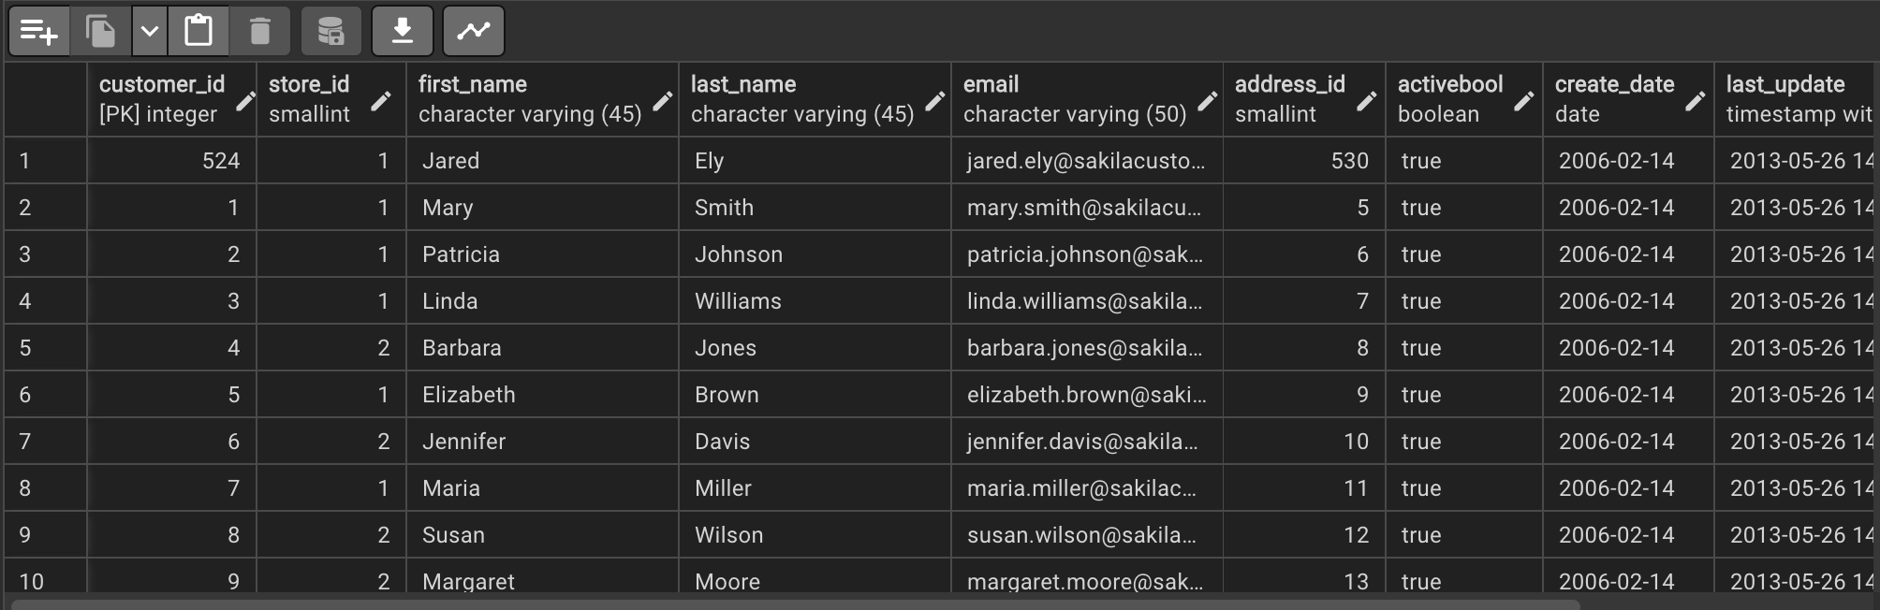Viewport: 1880px width, 610px height.
Task: Click the customer_id column edit pencil
Action: (245, 101)
